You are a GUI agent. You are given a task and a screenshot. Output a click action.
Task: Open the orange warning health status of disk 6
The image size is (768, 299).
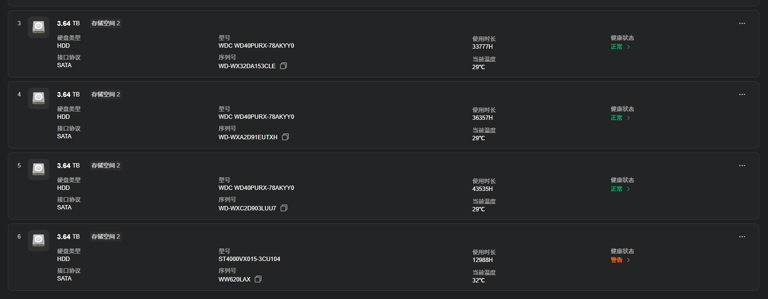[620, 260]
